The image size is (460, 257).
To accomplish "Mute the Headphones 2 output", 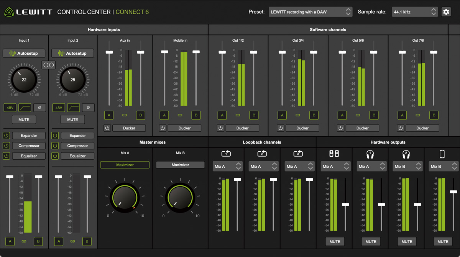I will [x=407, y=241].
